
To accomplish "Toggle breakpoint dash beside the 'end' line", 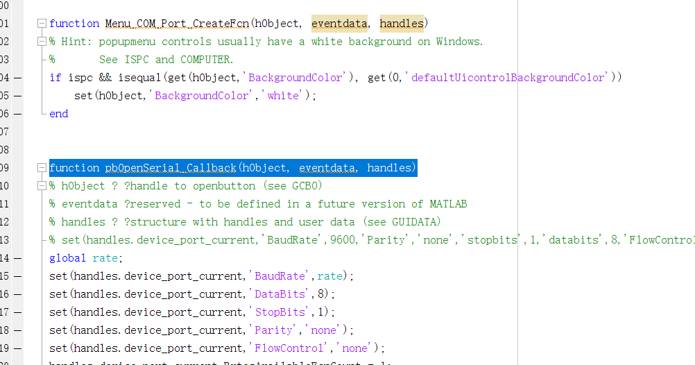I will [18, 114].
